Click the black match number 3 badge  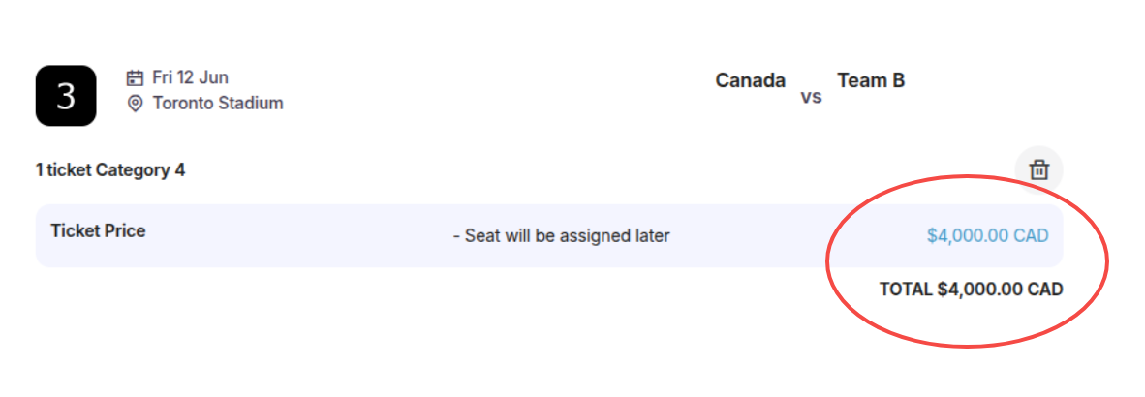[x=66, y=96]
